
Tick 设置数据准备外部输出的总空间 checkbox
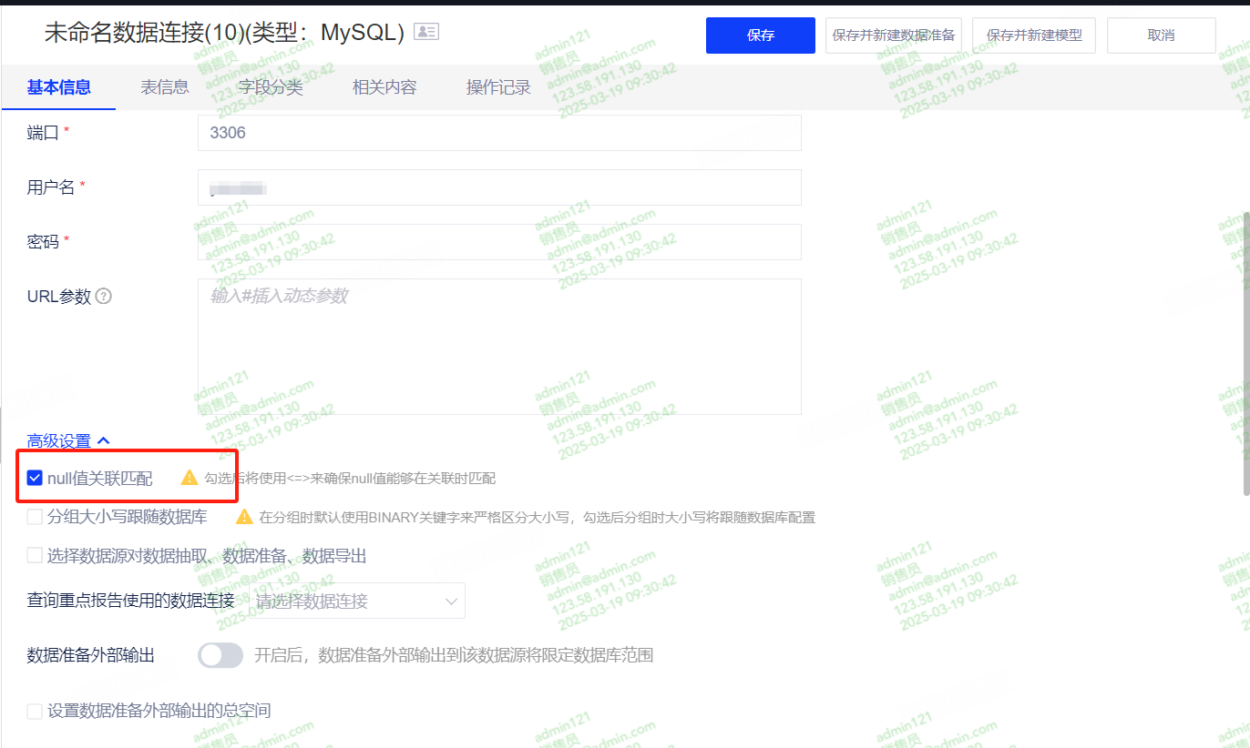35,711
